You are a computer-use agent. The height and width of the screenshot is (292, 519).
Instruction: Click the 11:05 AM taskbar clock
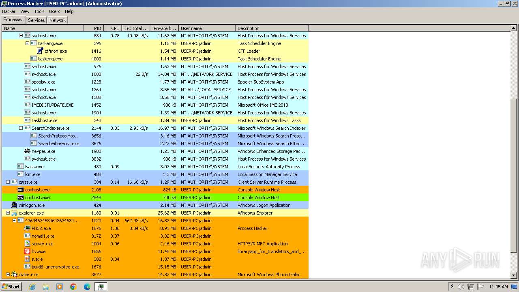[x=498, y=287]
